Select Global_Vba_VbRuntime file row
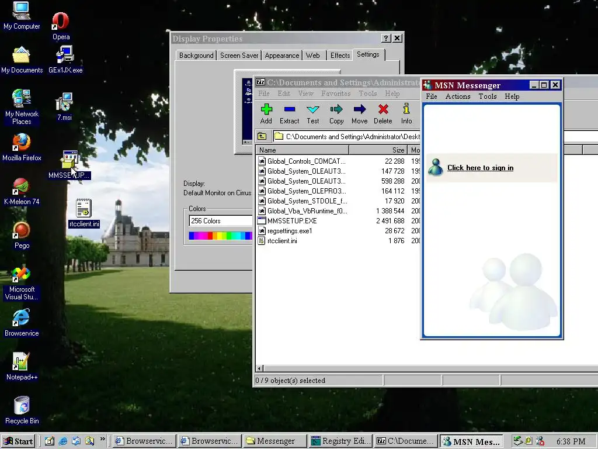The image size is (598, 449). coord(307,210)
